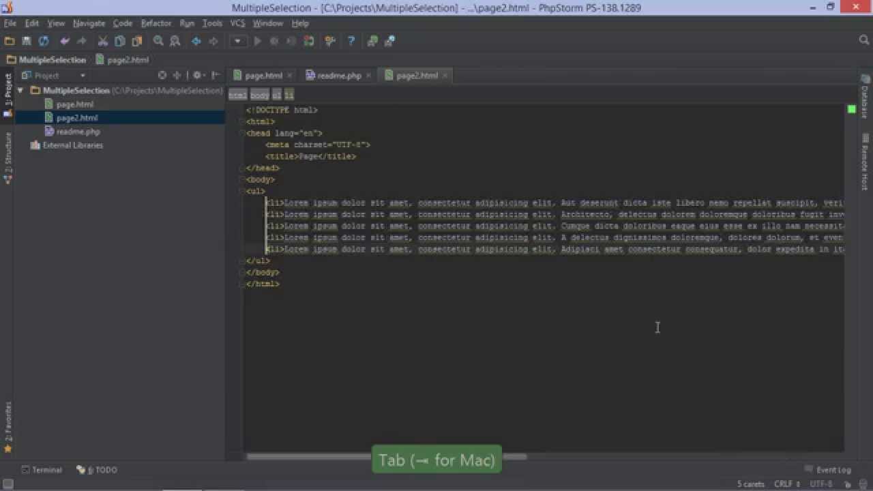Click the Replace toolbar icon
The width and height of the screenshot is (873, 491).
[x=175, y=41]
